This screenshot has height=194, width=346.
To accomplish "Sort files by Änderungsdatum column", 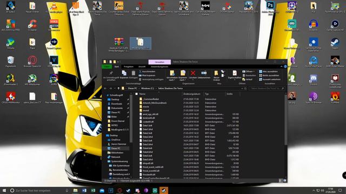I will click(x=192, y=94).
